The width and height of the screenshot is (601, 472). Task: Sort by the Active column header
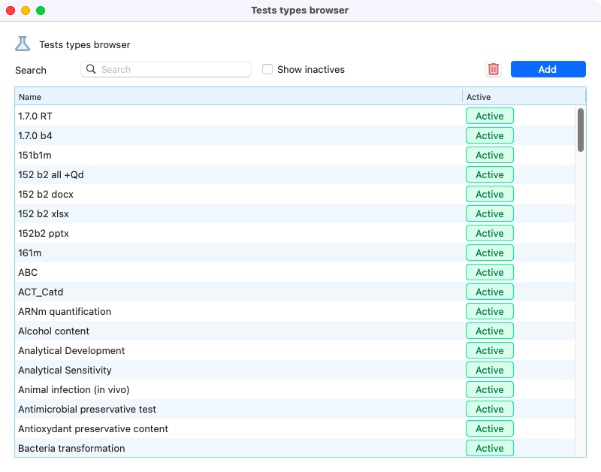click(x=524, y=97)
